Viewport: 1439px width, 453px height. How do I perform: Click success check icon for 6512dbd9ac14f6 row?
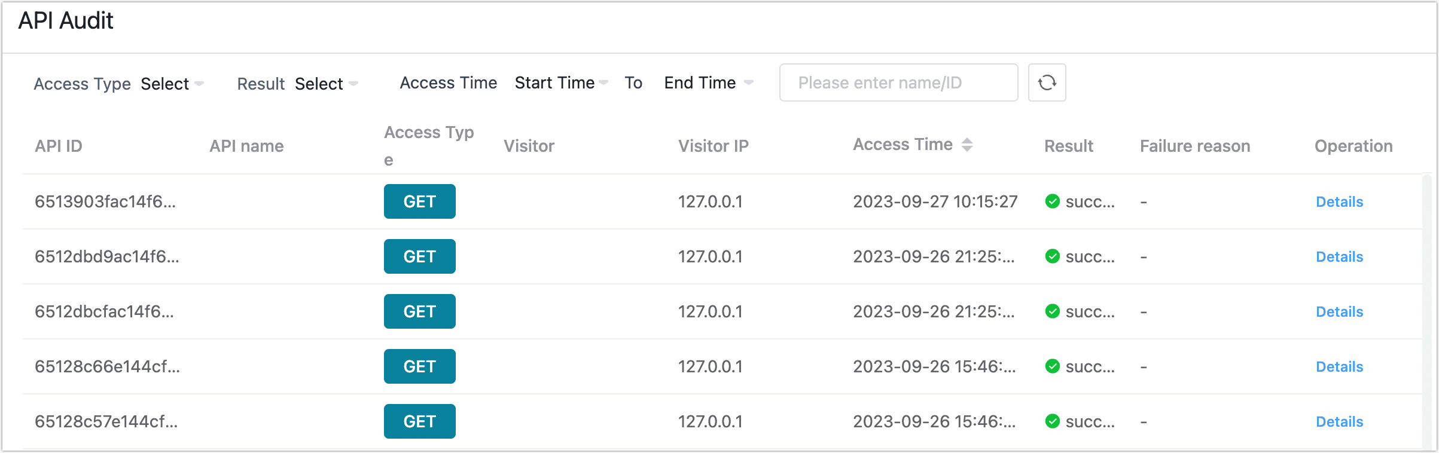point(1053,256)
